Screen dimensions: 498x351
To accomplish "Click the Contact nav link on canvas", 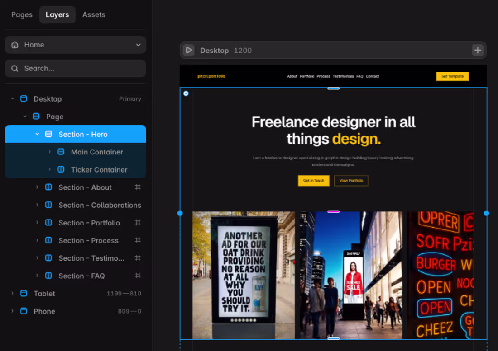I will 372,76.
